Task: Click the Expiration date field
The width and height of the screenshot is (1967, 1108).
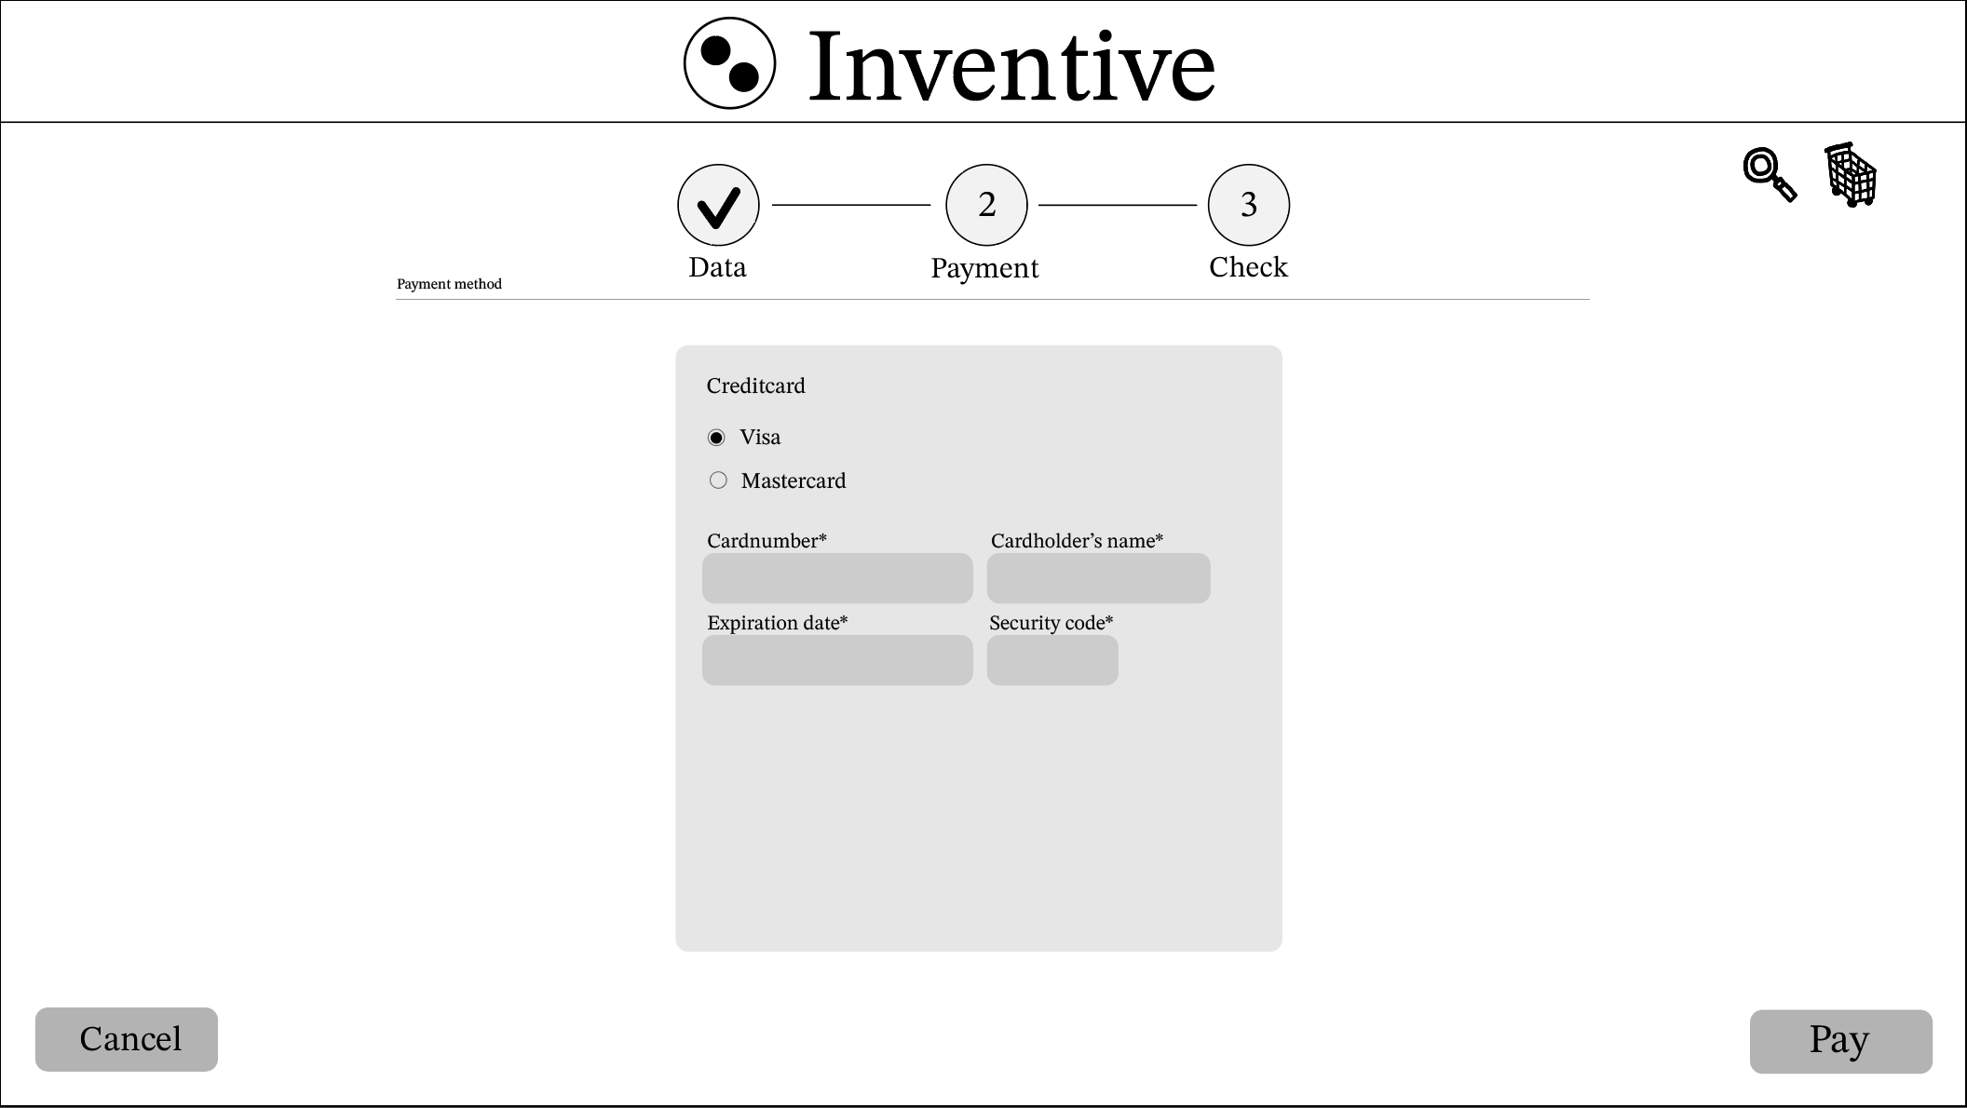Action: [x=837, y=660]
